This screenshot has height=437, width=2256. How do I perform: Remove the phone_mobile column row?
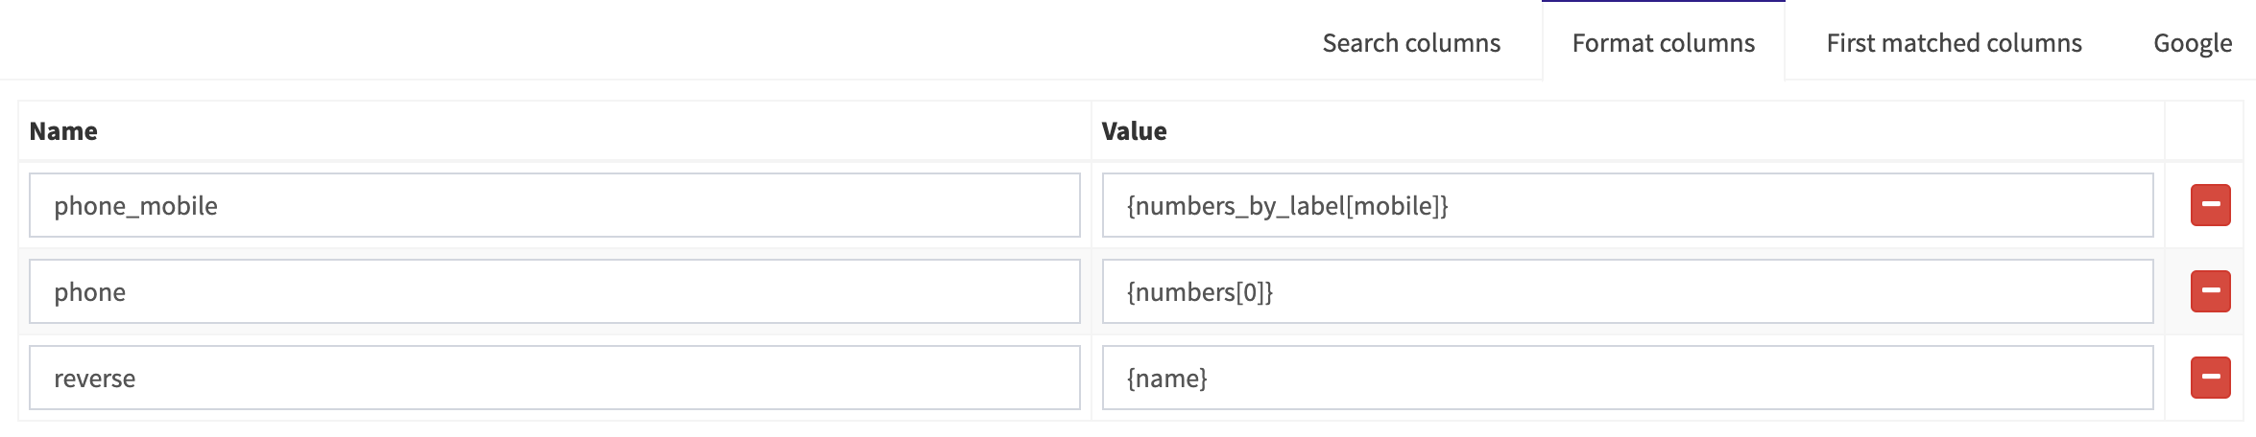click(2210, 205)
